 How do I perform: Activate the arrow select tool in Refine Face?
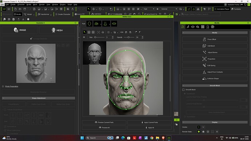pyautogui.click(x=84, y=32)
